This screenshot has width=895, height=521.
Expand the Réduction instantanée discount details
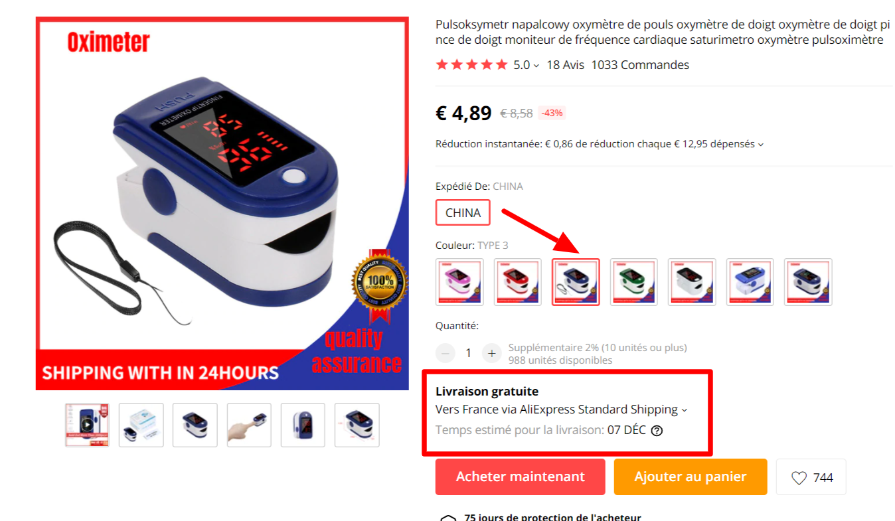point(761,144)
